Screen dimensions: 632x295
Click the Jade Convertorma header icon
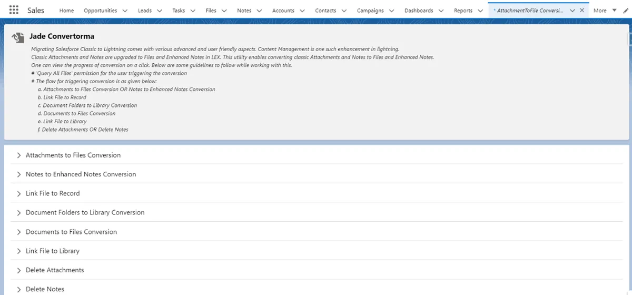[x=18, y=37]
